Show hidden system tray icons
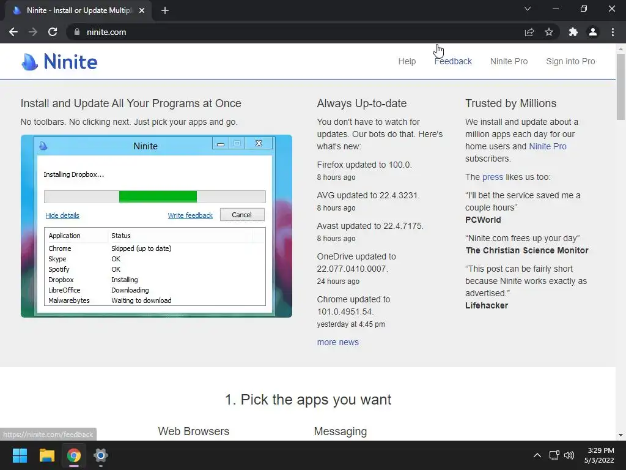 point(537,455)
